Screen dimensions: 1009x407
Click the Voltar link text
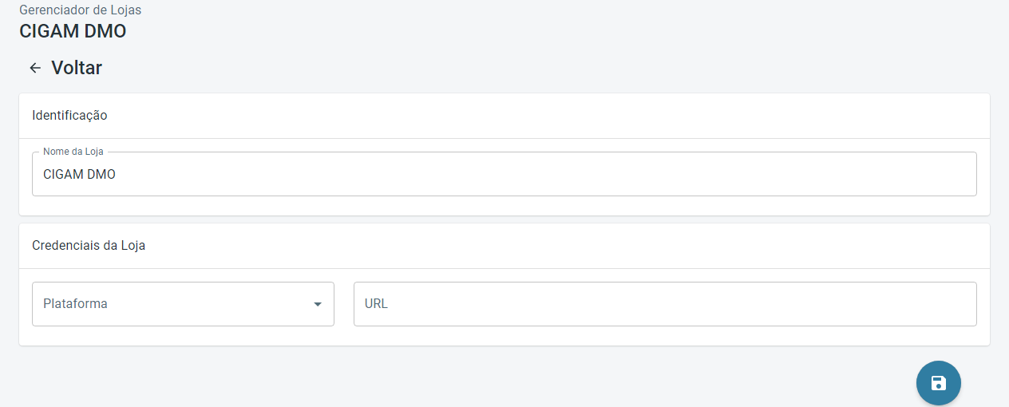77,68
